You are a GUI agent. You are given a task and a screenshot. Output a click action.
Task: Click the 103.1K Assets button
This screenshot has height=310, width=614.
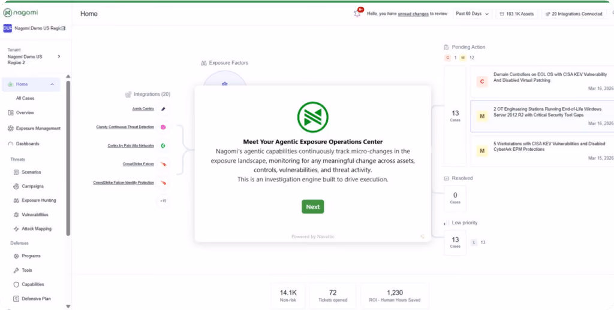tap(517, 14)
